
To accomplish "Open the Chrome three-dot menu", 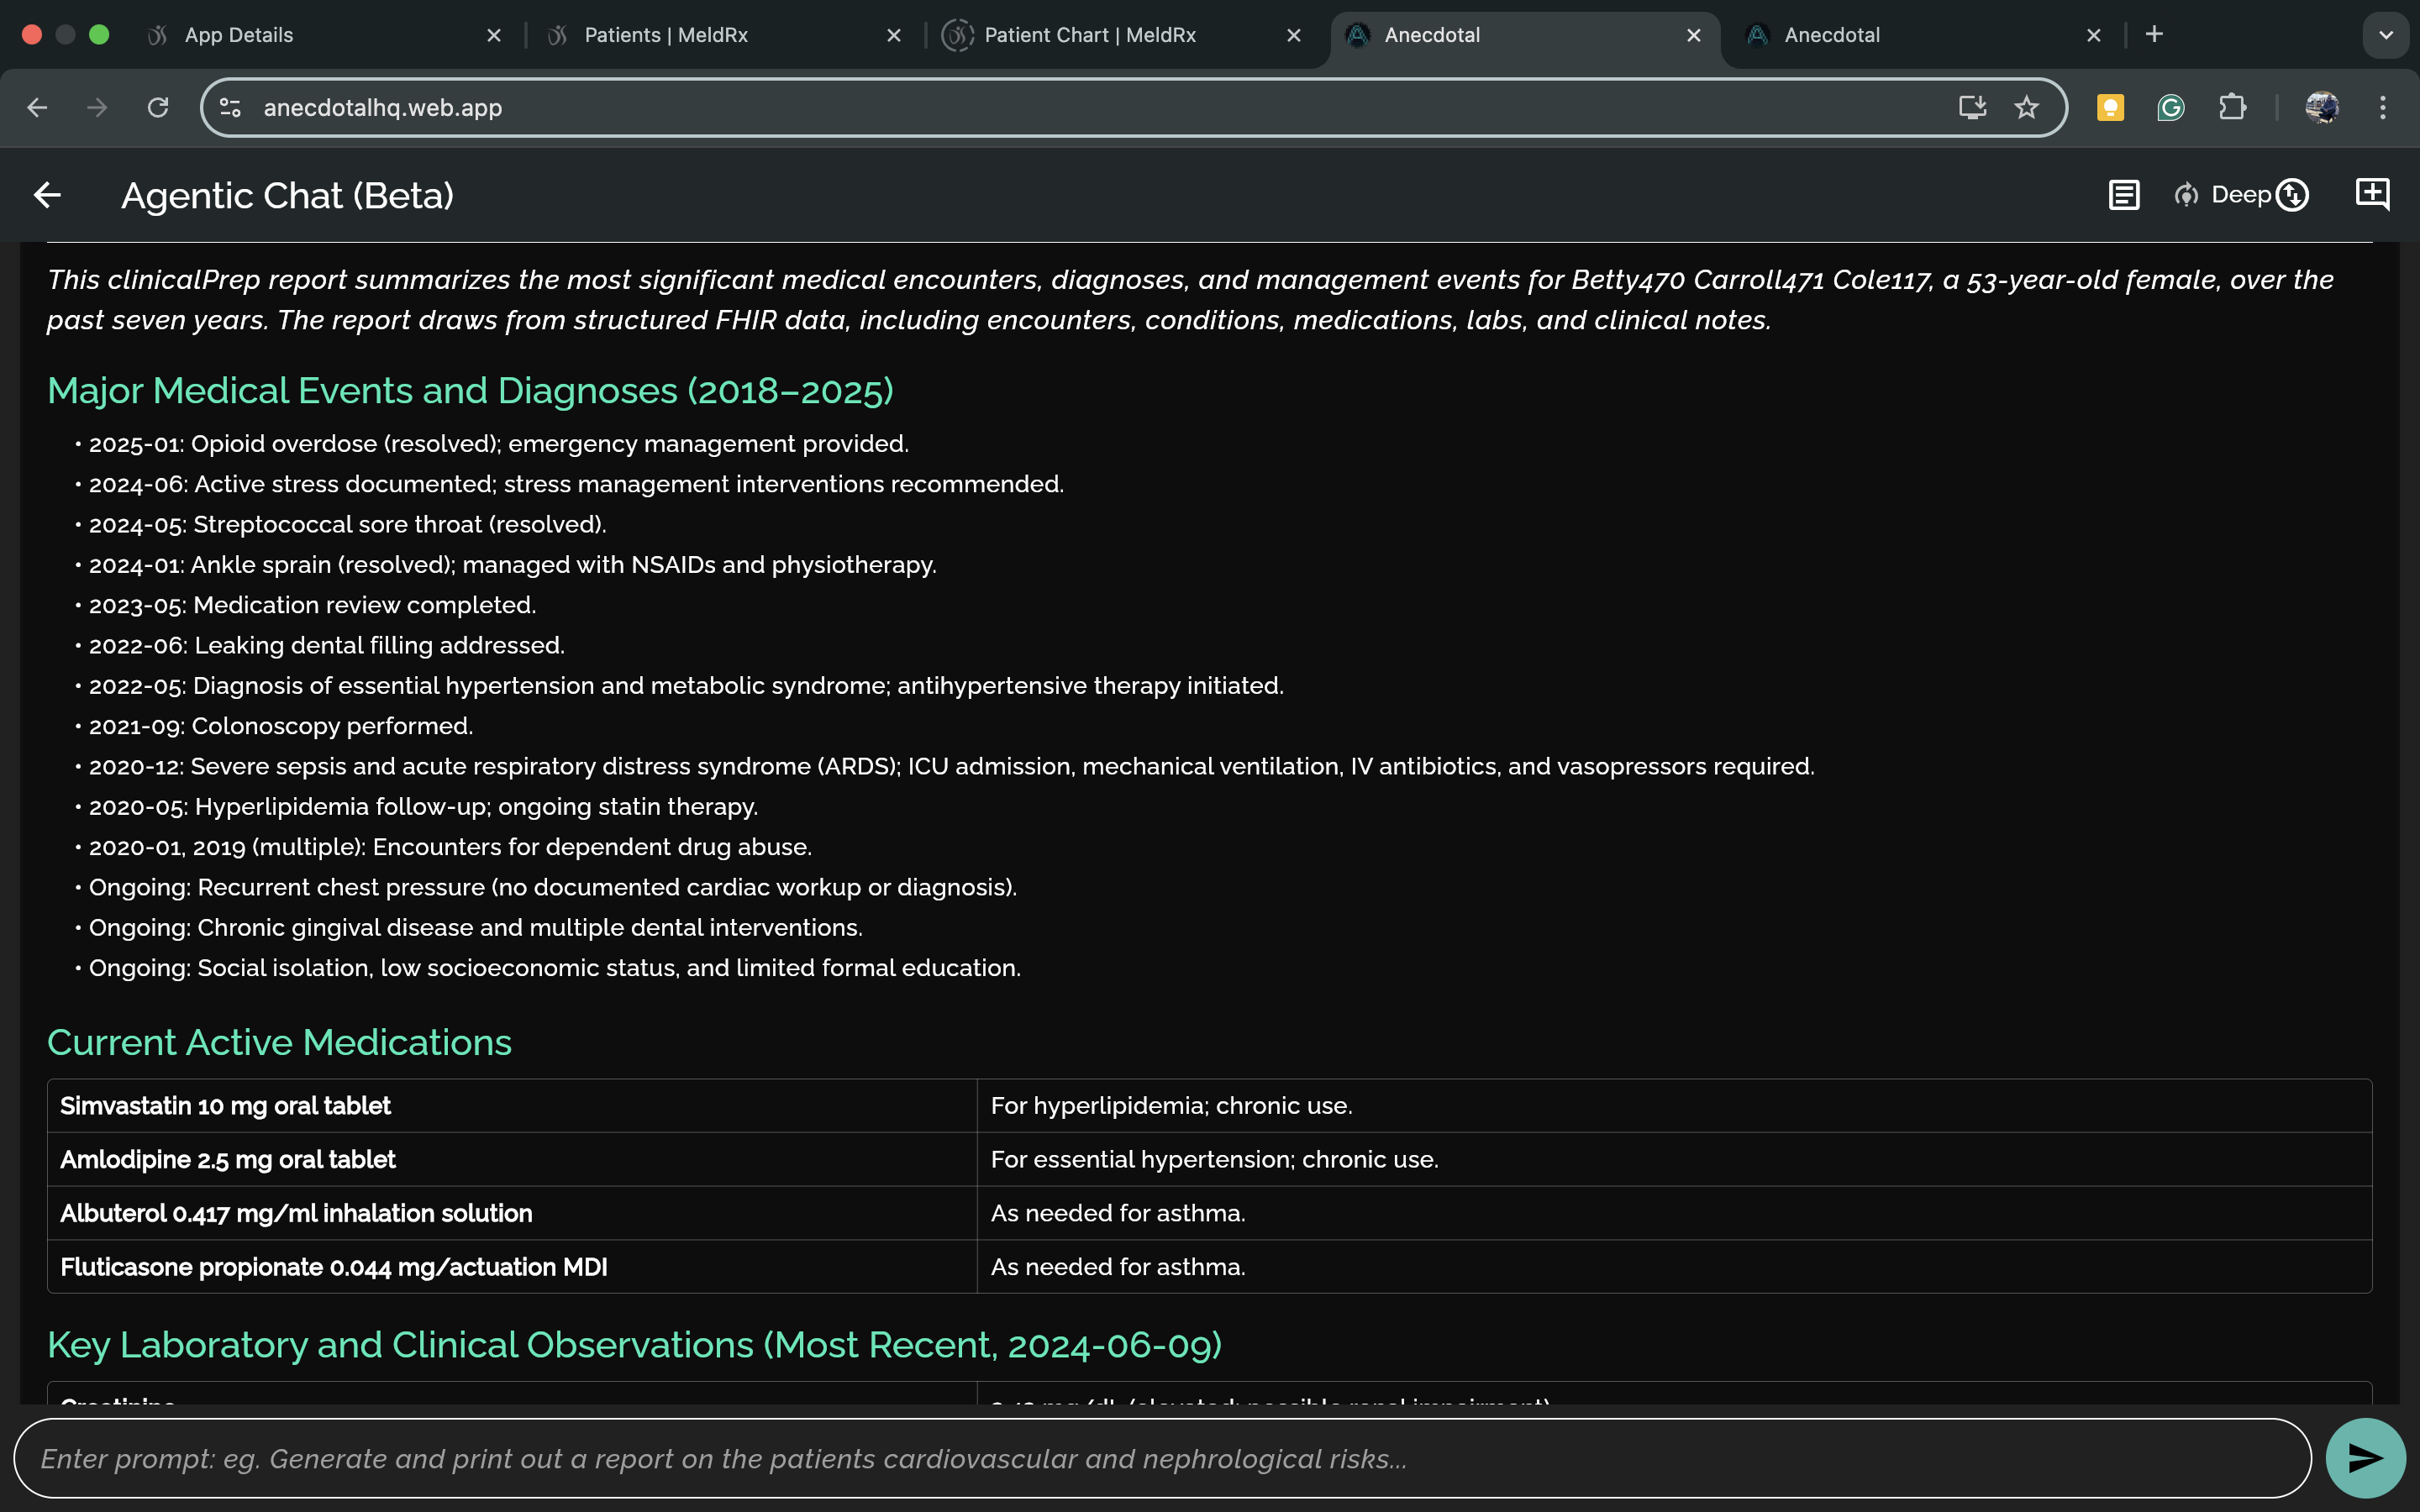I will tap(2382, 107).
